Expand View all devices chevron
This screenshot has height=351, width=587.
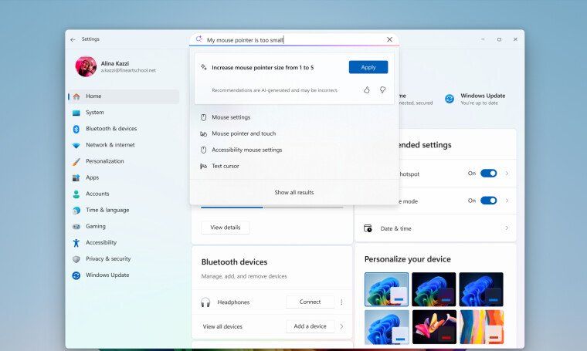point(341,326)
